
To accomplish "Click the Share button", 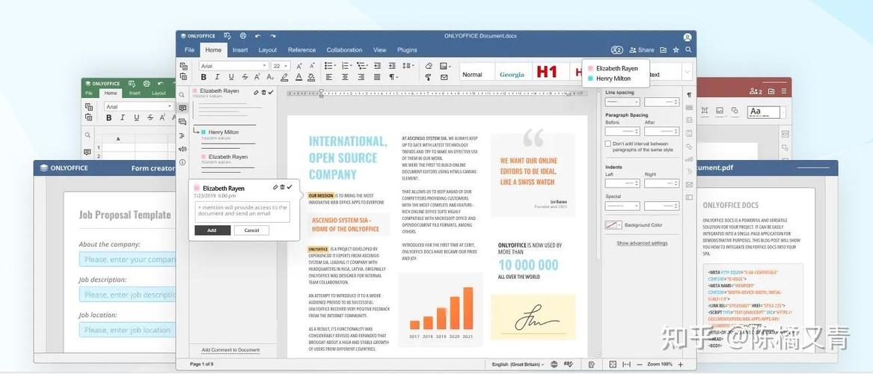I will pyautogui.click(x=641, y=50).
